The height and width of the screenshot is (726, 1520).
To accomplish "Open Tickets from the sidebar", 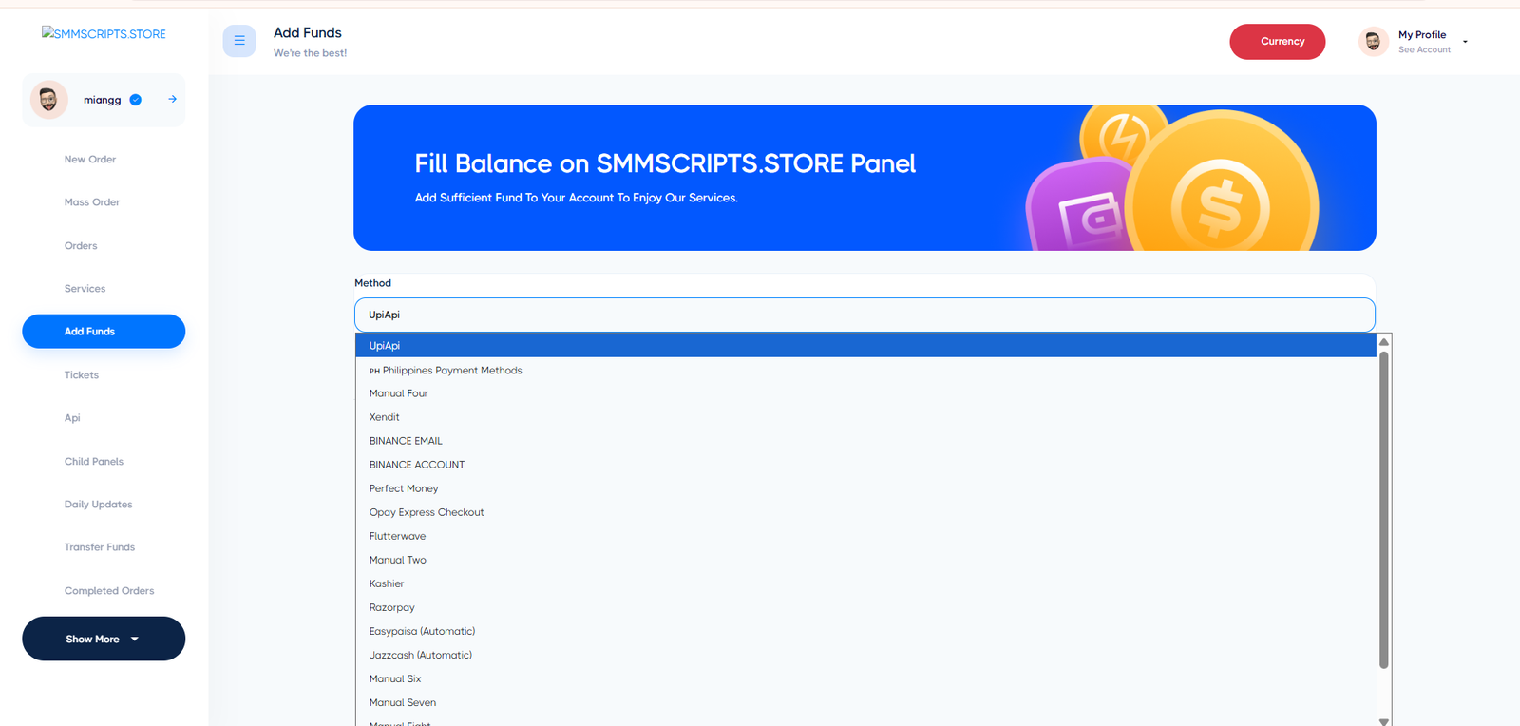I will (x=82, y=375).
